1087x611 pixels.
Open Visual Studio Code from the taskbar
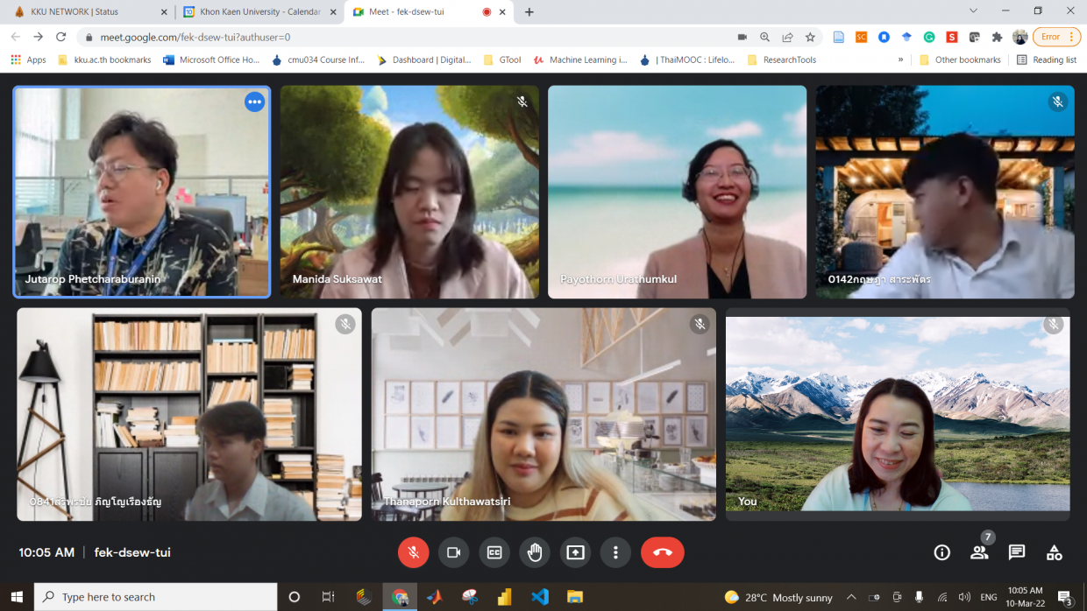[540, 597]
